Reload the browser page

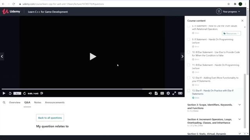[14, 4]
